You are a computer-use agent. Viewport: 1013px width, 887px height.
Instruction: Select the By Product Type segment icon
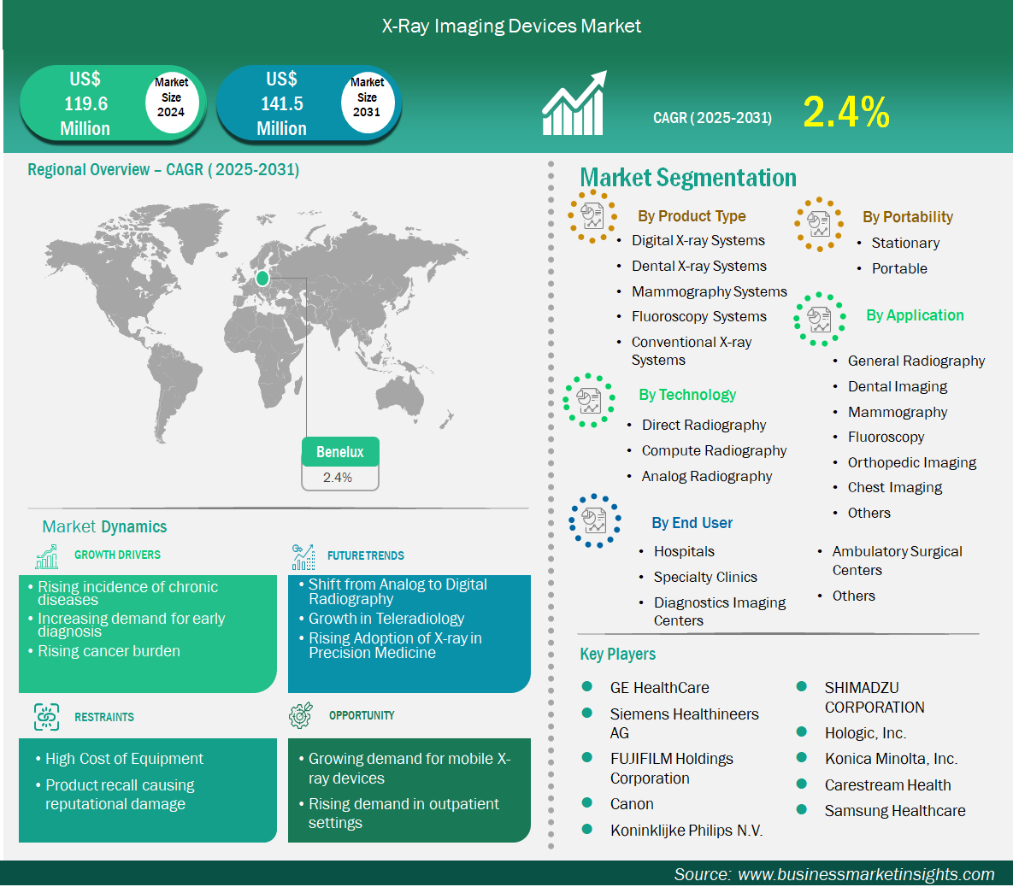tap(592, 216)
